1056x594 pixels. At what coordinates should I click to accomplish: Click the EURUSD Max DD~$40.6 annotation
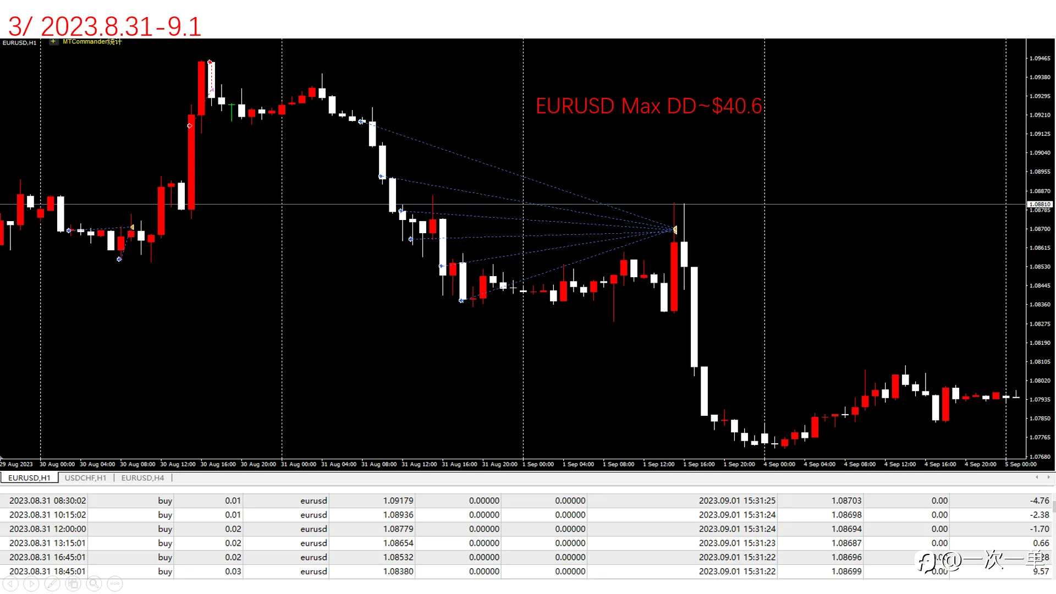pyautogui.click(x=649, y=106)
